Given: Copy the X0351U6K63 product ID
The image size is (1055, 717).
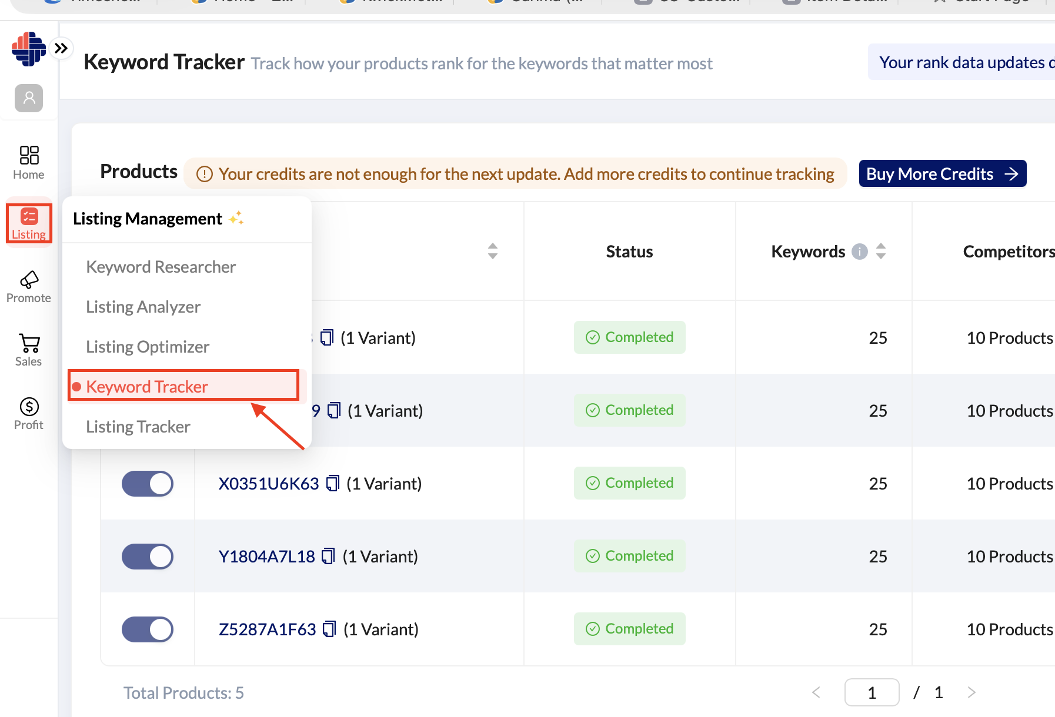Looking at the screenshot, I should point(333,484).
